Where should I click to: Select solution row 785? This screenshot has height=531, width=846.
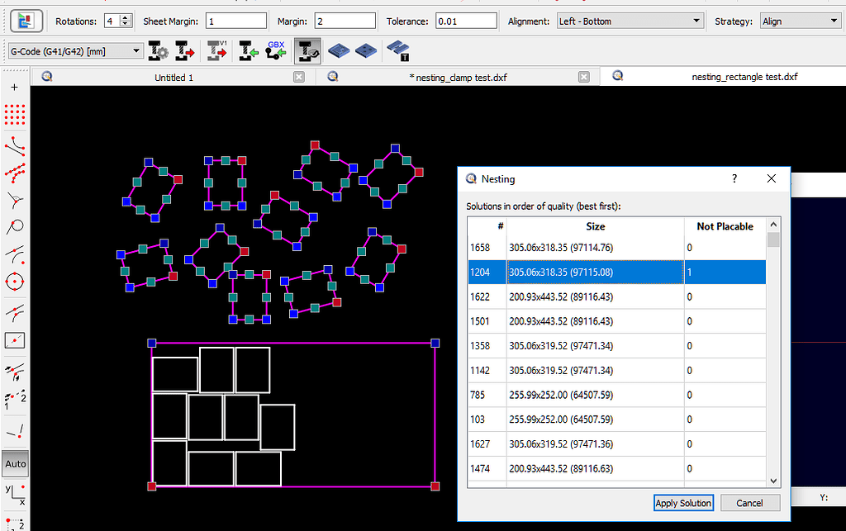pos(616,395)
